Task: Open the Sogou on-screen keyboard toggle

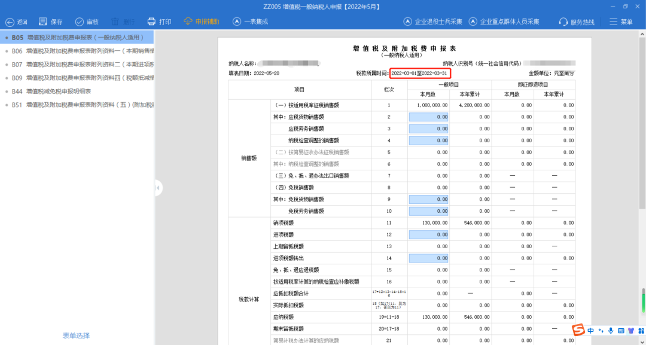Action: 622,330
